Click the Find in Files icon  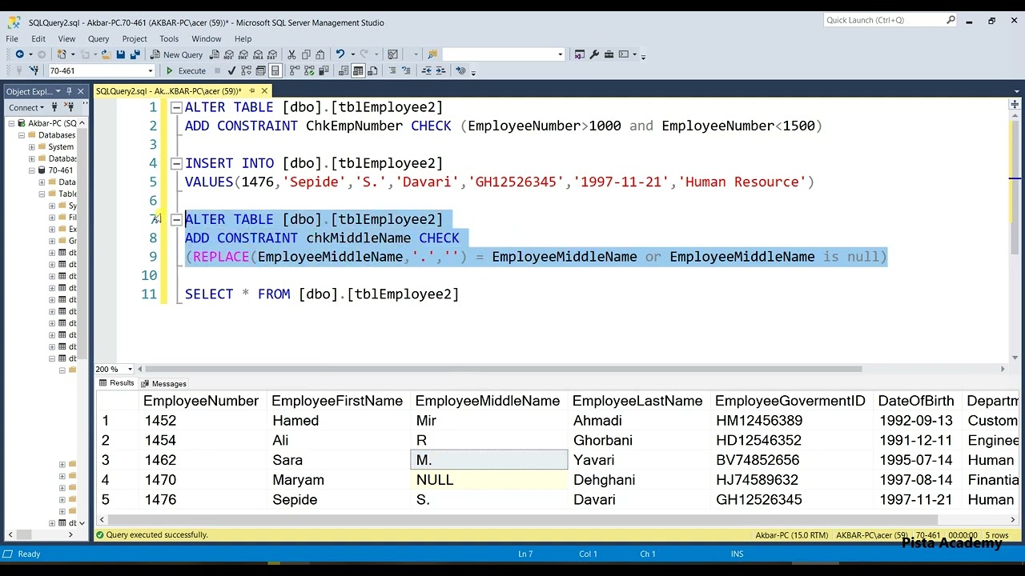pos(432,54)
